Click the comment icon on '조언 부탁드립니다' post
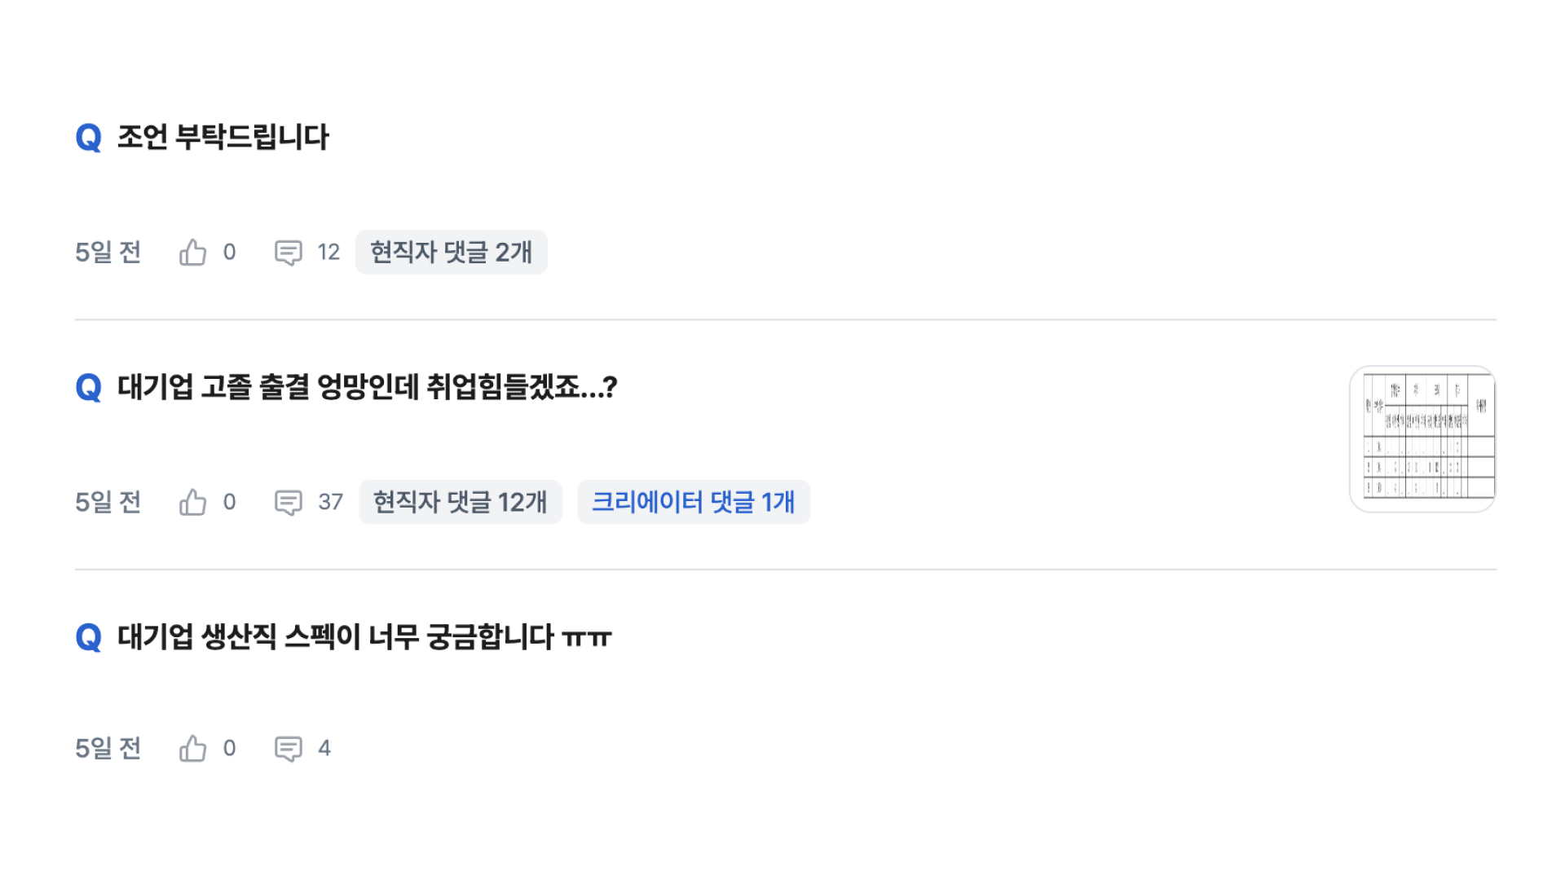Image resolution: width=1565 pixels, height=880 pixels. click(x=289, y=253)
